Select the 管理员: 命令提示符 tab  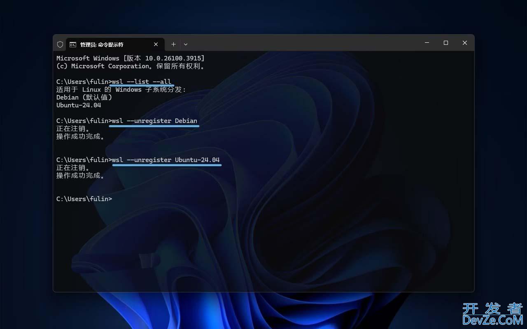(115, 44)
